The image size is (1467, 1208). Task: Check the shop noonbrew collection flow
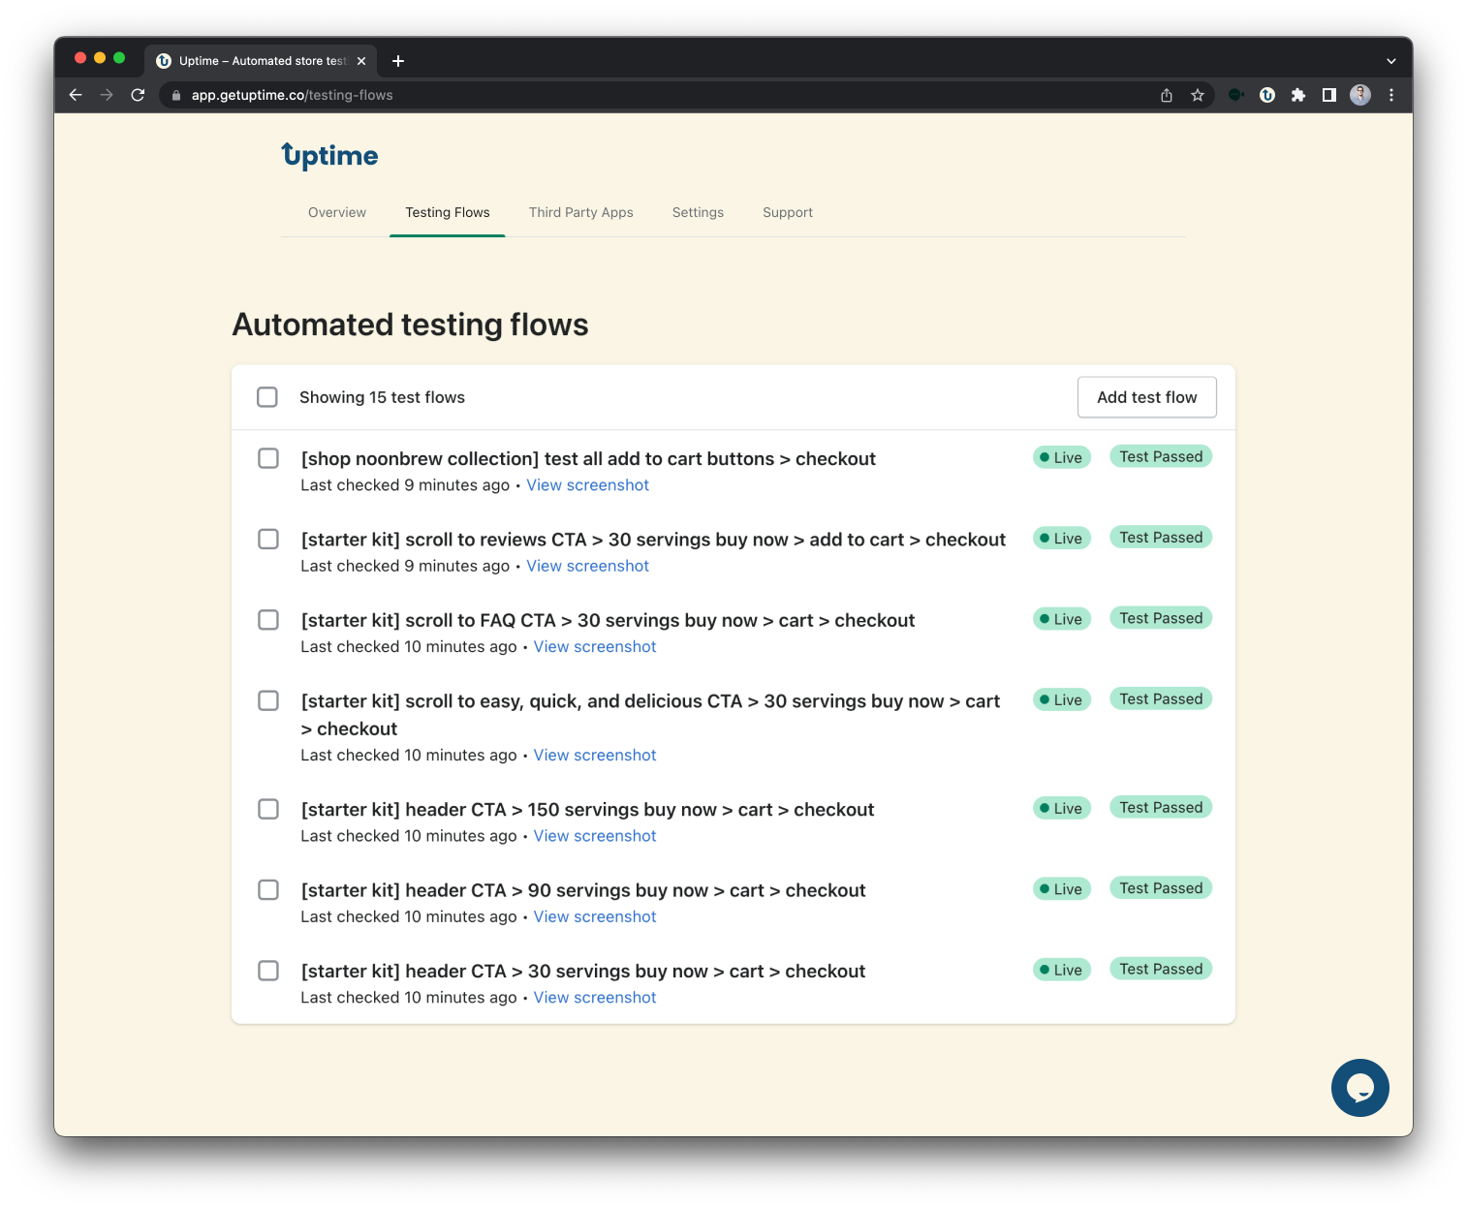click(268, 458)
